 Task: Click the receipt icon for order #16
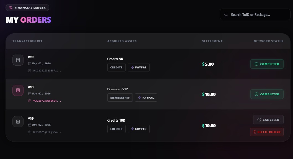click(x=18, y=122)
